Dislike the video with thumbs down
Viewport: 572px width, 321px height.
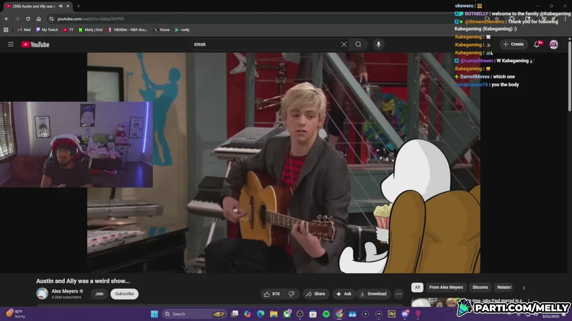(291, 294)
